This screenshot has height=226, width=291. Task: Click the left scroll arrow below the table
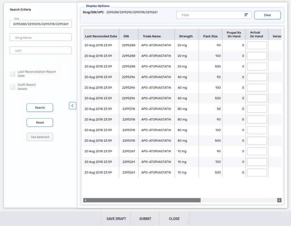click(85, 200)
